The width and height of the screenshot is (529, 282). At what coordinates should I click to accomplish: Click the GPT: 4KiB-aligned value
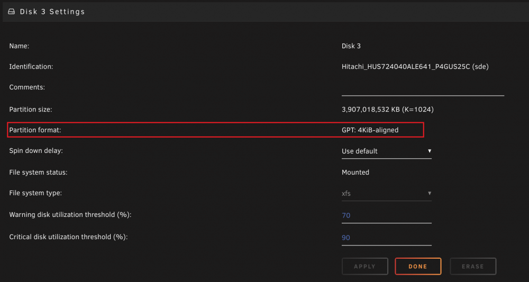(370, 130)
